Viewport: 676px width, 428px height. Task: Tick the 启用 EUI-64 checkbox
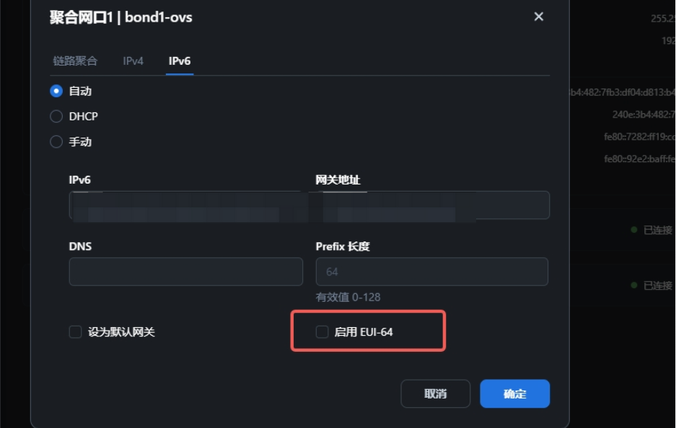pyautogui.click(x=322, y=332)
